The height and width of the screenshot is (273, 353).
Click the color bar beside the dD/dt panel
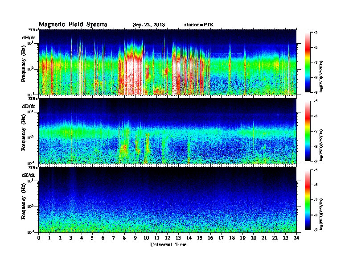click(308, 131)
